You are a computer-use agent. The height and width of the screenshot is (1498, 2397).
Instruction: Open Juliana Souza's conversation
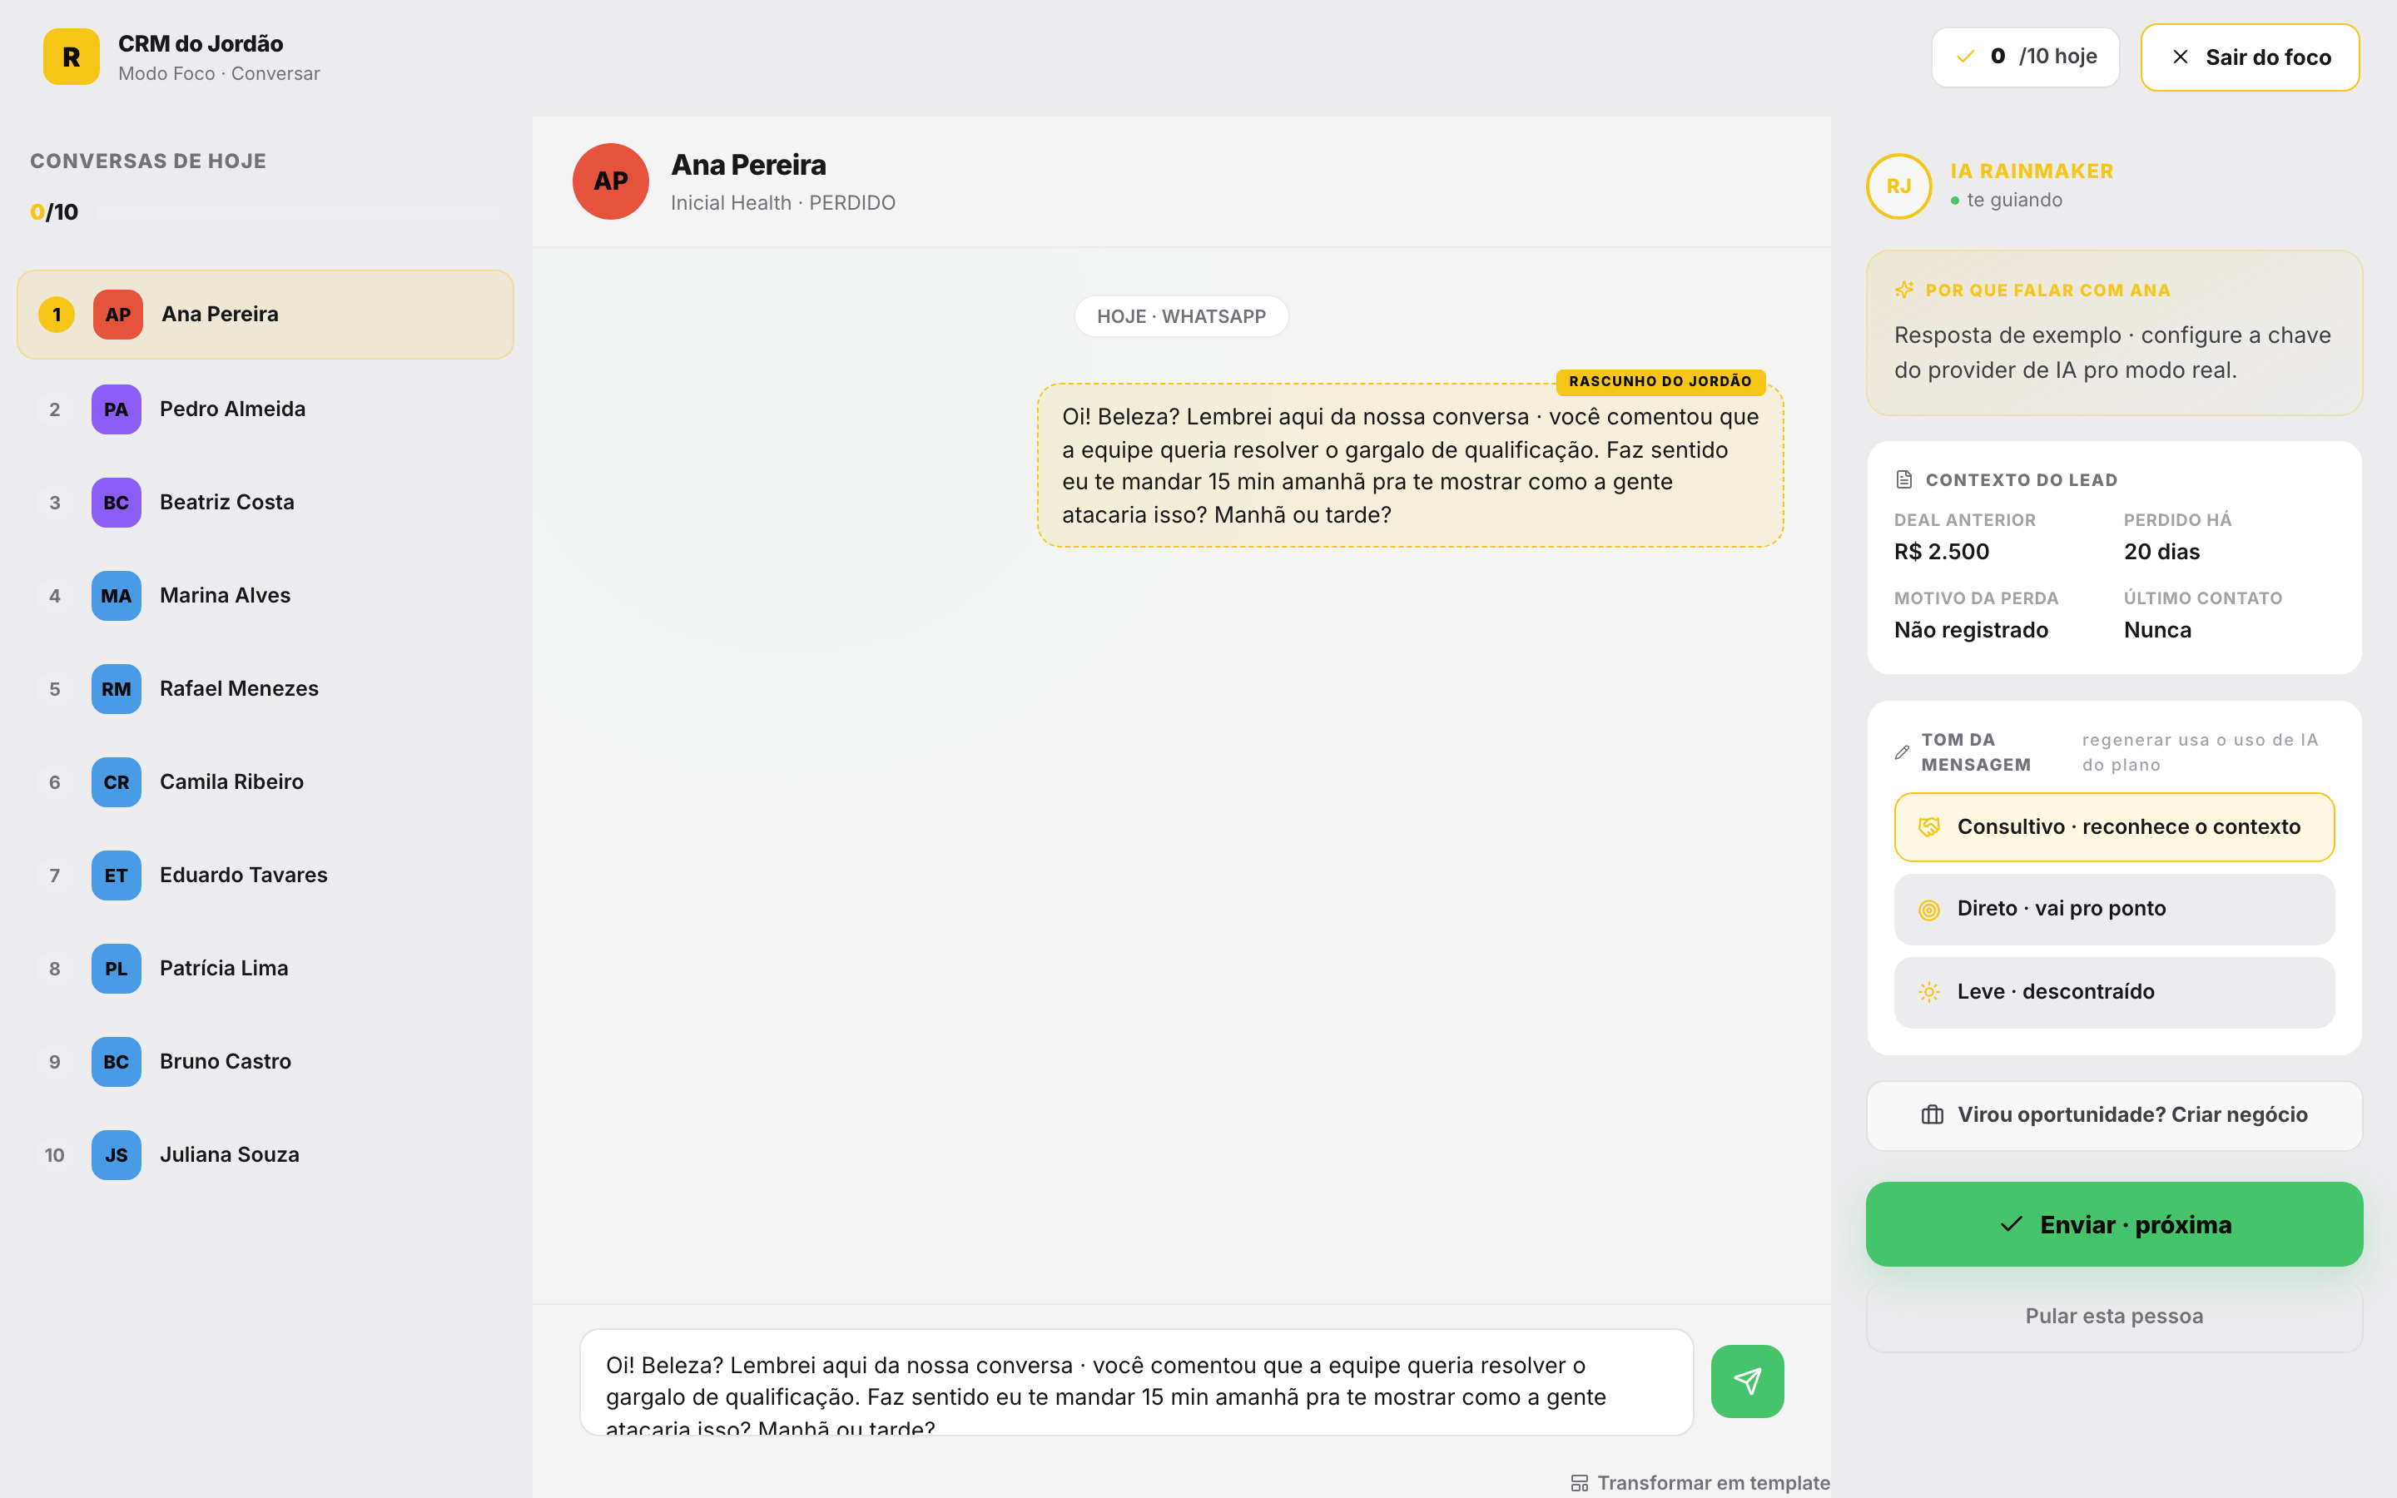tap(266, 1155)
